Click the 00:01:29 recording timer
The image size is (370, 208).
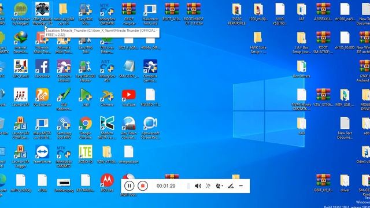coord(166,186)
